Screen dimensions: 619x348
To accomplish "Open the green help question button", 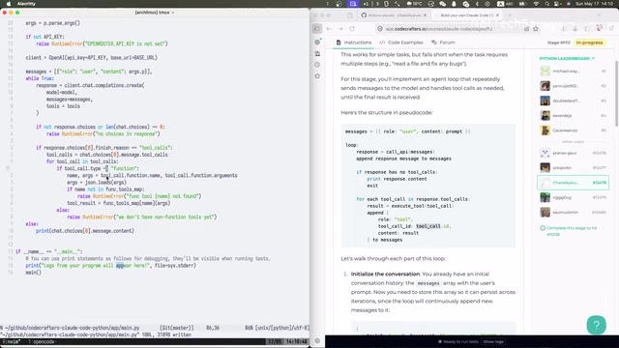I will point(596,325).
